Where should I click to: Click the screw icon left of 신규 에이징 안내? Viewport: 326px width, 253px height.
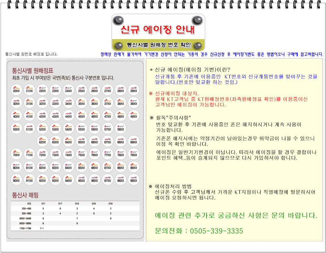point(118,21)
